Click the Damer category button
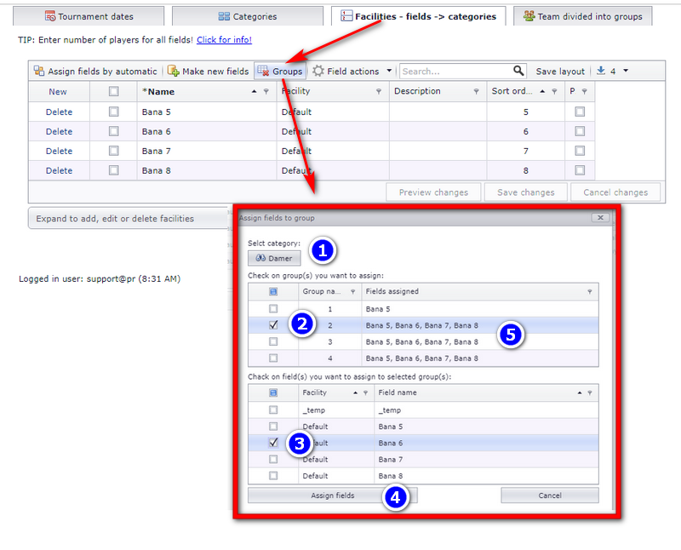 [274, 258]
